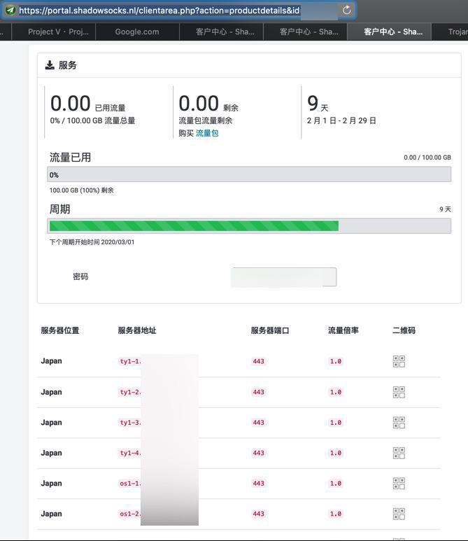Open QR code for ty1-1 server

click(399, 361)
